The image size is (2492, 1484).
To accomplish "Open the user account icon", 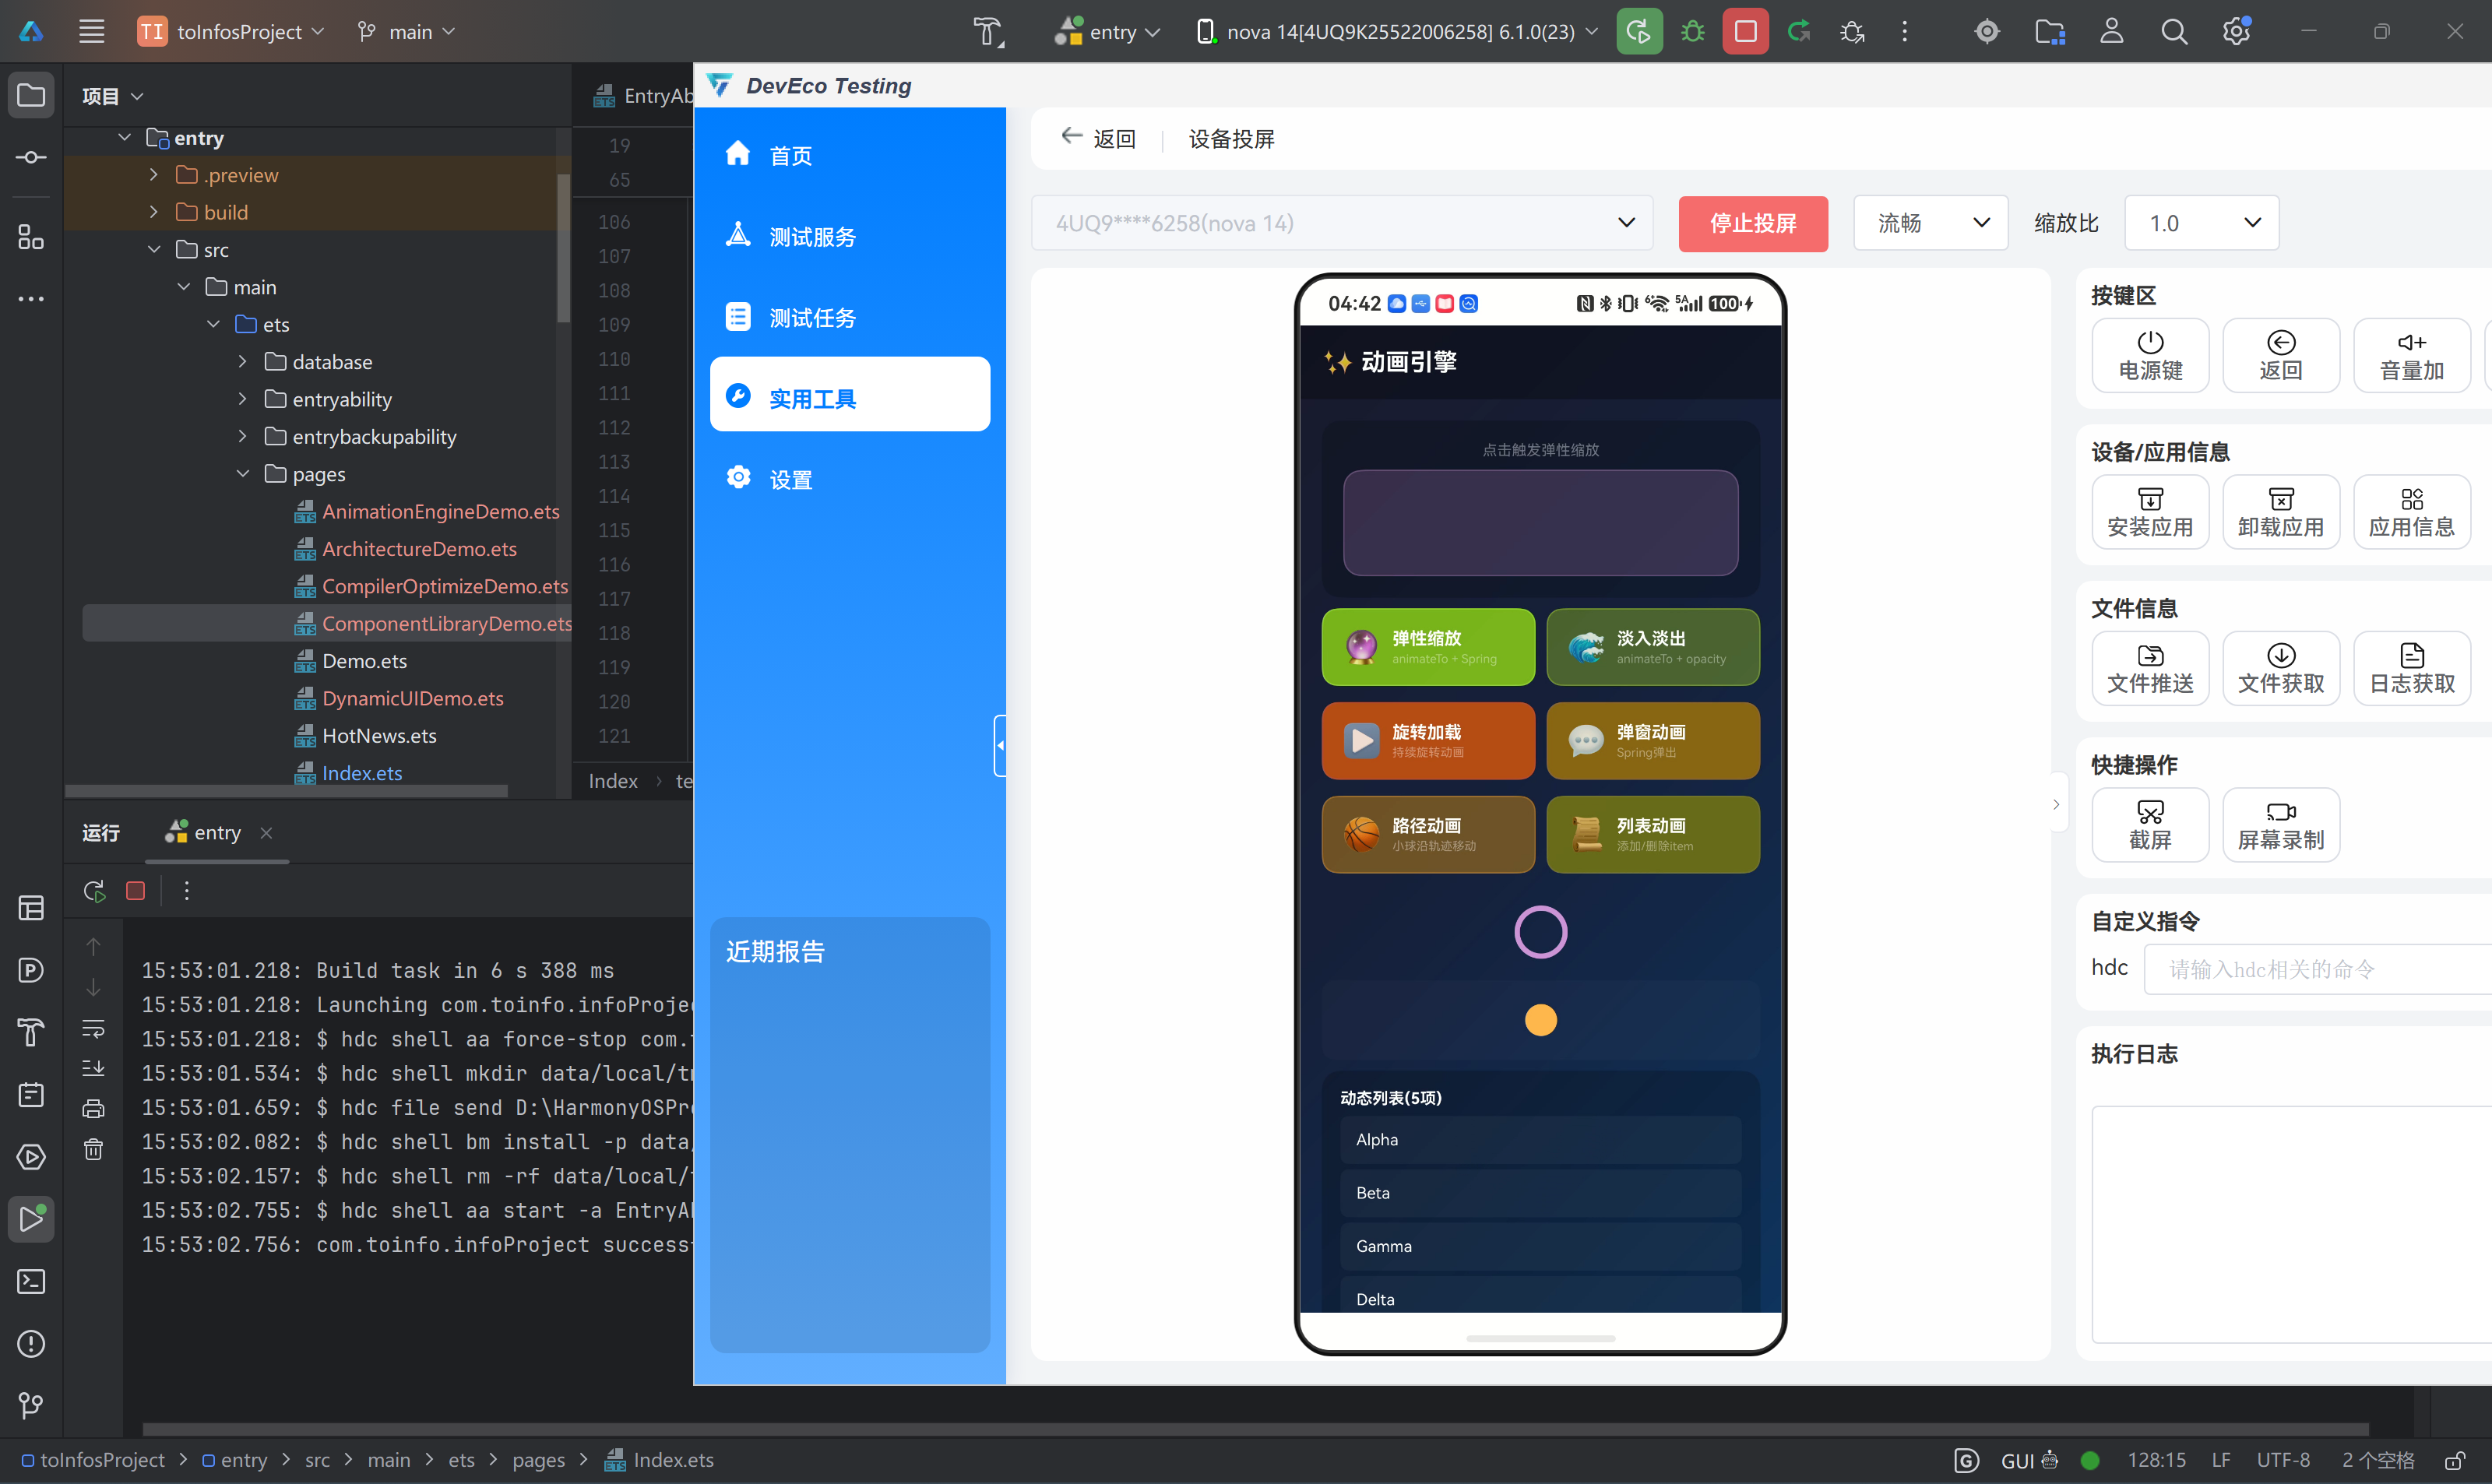I will (2111, 31).
